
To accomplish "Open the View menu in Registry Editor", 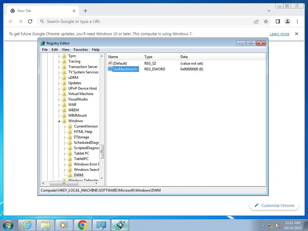I will point(66,50).
